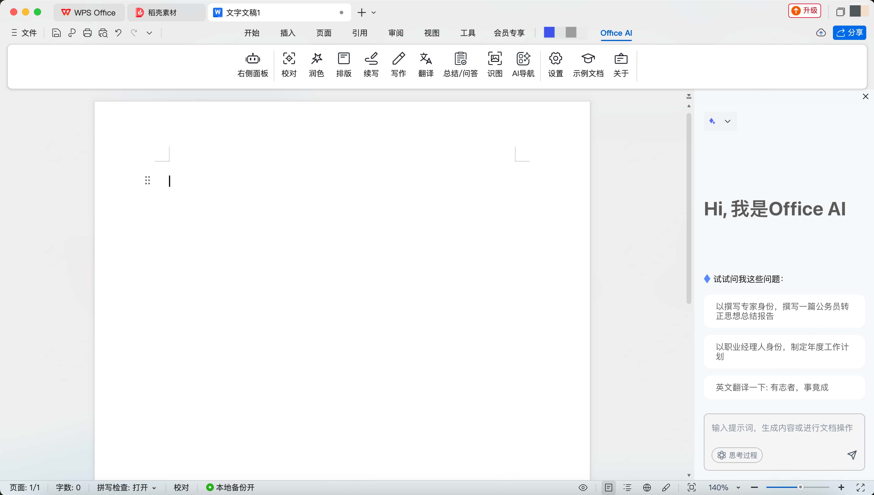Start the 续写 continue-writing tool
This screenshot has height=495, width=874.
coord(371,65)
